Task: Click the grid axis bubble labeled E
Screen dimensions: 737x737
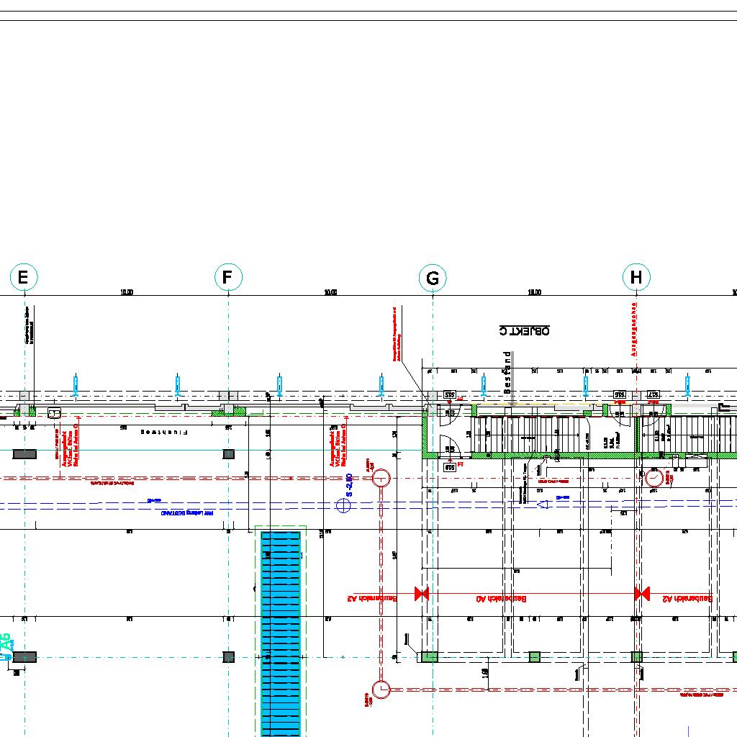Action: [24, 277]
